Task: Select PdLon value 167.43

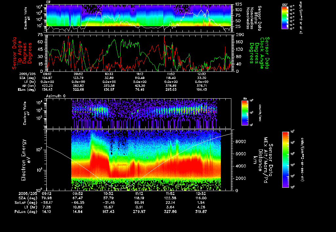Action: [x=108, y=212]
